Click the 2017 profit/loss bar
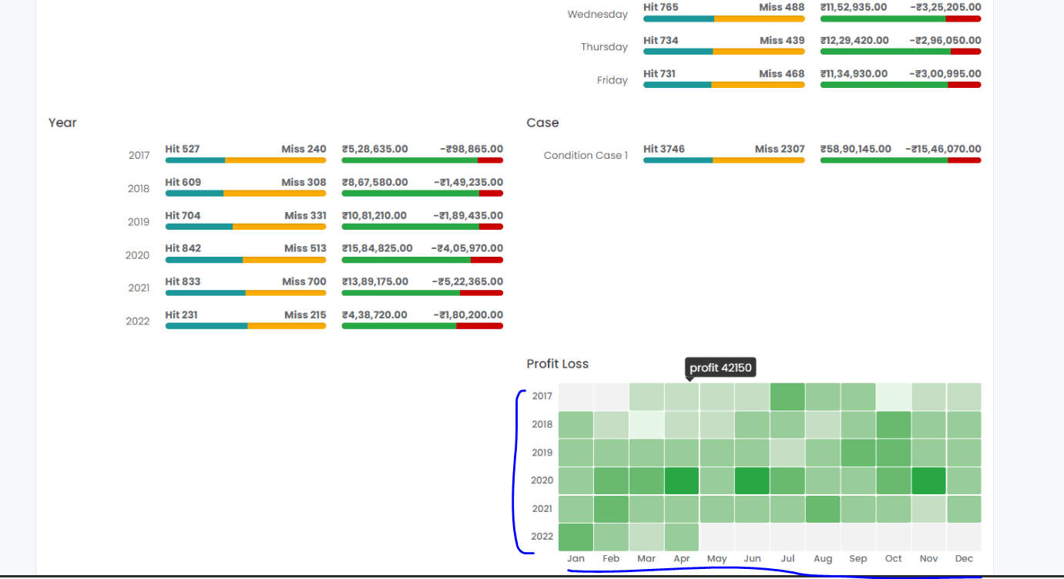Viewport: 1064px width, 579px height. [x=422, y=160]
